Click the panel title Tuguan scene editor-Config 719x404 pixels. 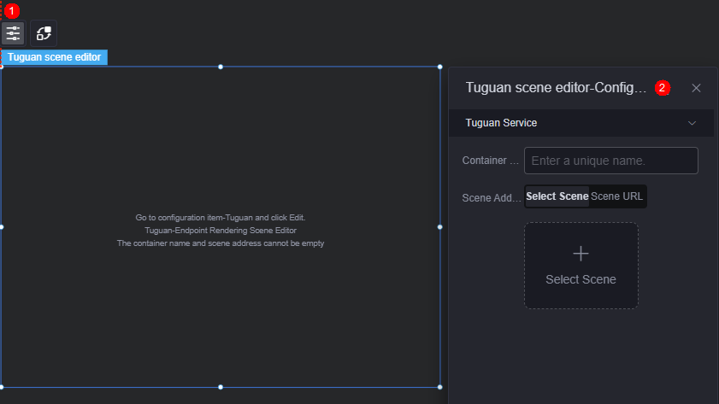coord(556,87)
